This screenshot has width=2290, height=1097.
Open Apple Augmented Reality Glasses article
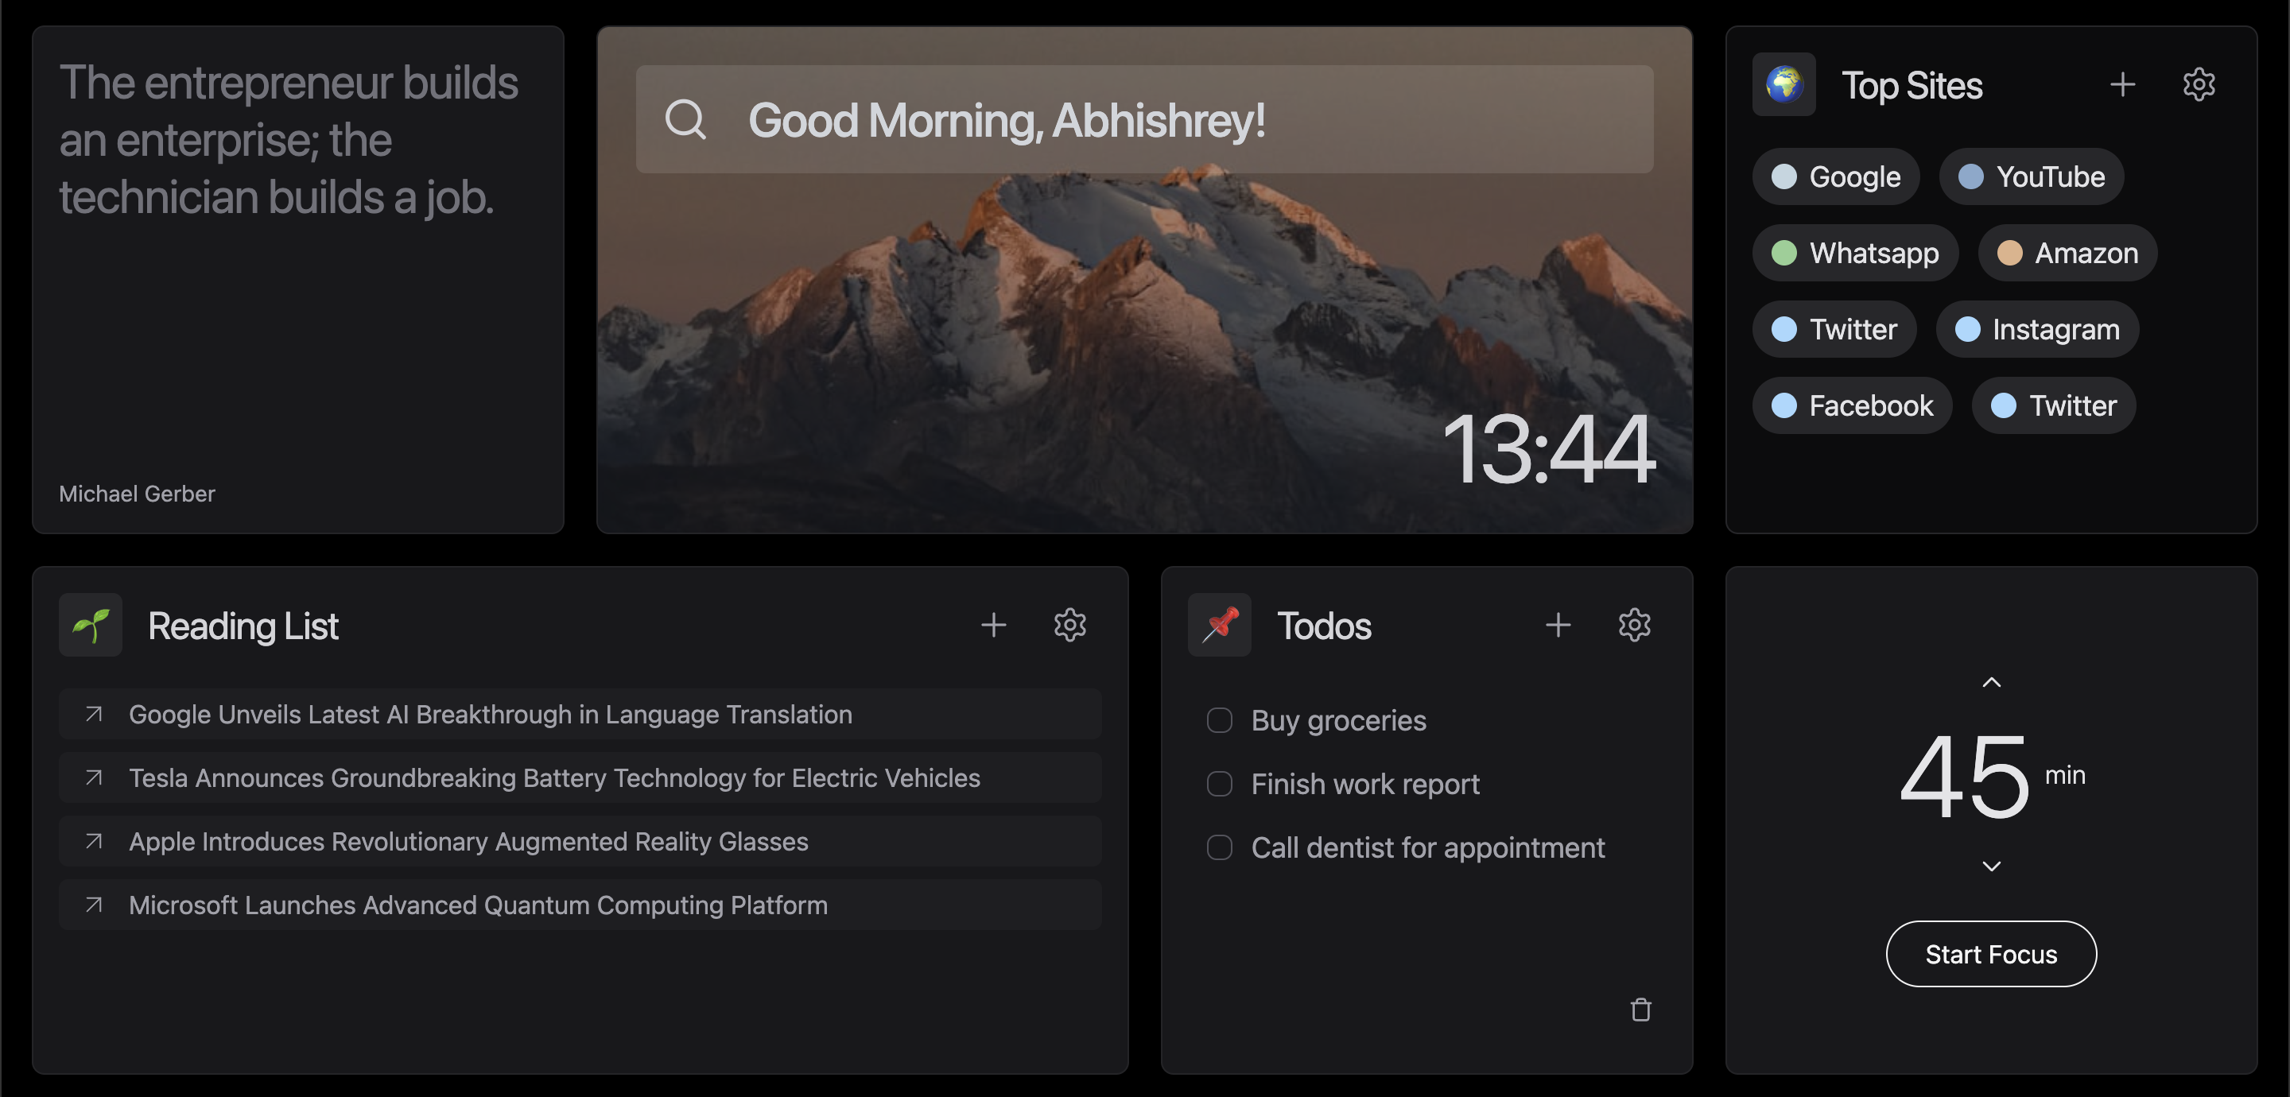click(x=580, y=841)
